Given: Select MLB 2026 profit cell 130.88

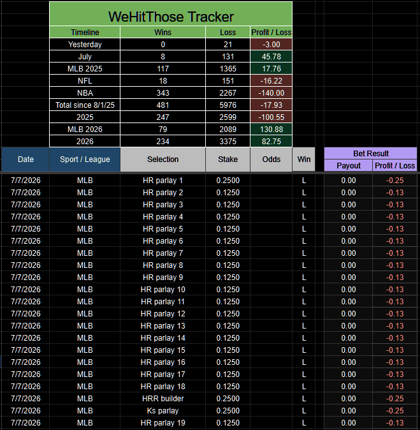Looking at the screenshot, I should pos(272,129).
